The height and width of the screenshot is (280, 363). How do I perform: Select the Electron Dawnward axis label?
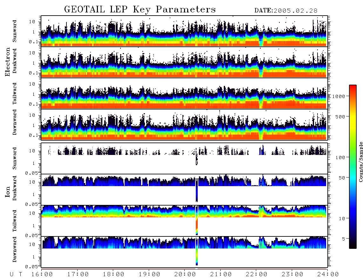coord(14,122)
